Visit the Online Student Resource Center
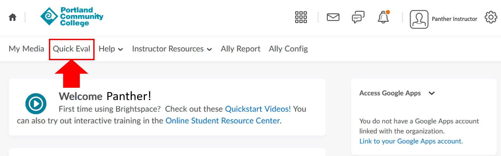This screenshot has width=501, height=156. pos(223,120)
